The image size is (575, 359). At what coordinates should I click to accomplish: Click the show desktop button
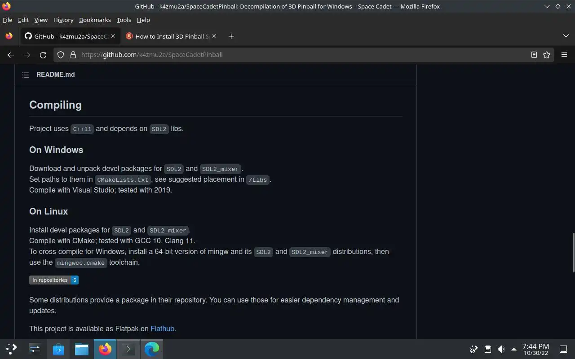563,349
